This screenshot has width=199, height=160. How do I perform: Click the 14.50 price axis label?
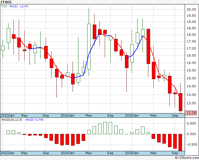[x=191, y=86]
